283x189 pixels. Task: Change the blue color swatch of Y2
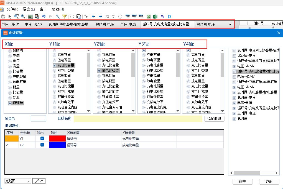click(x=57, y=145)
